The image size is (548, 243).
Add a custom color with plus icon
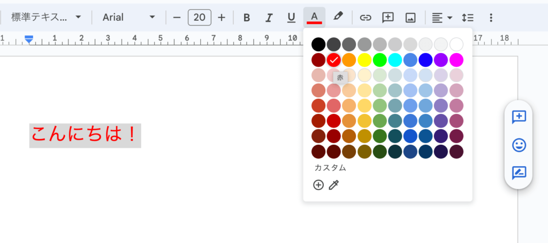click(x=318, y=185)
